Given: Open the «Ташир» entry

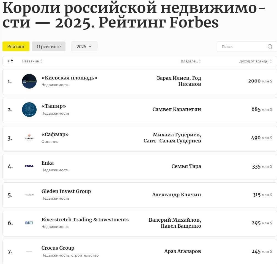Looking at the screenshot, I should click(x=54, y=106).
